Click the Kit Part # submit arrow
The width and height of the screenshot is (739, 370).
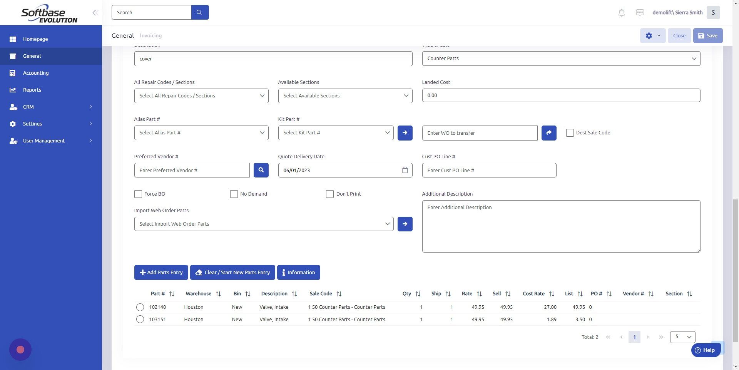coord(405,132)
